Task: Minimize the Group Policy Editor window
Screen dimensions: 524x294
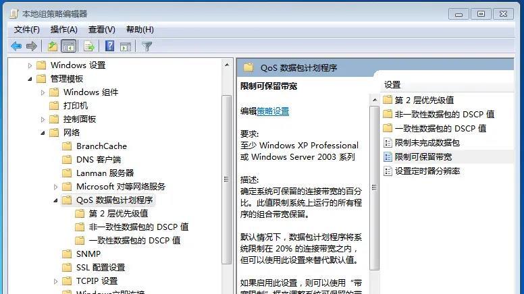Action: click(459, 14)
